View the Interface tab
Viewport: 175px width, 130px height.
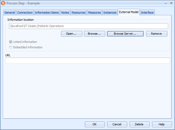click(x=147, y=13)
